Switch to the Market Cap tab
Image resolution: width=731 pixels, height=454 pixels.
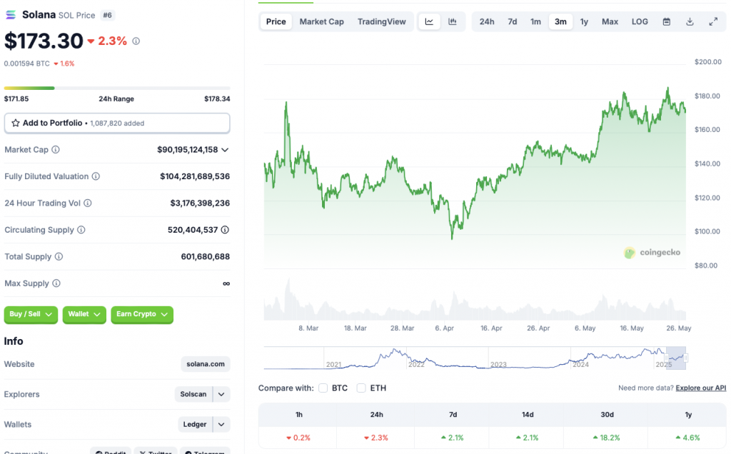click(x=322, y=21)
